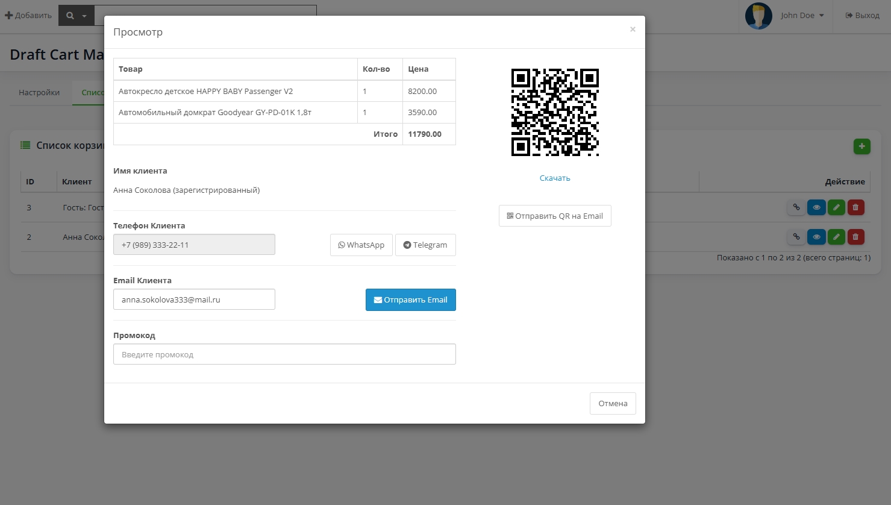Delete cart 2 with red trash icon

click(x=855, y=237)
